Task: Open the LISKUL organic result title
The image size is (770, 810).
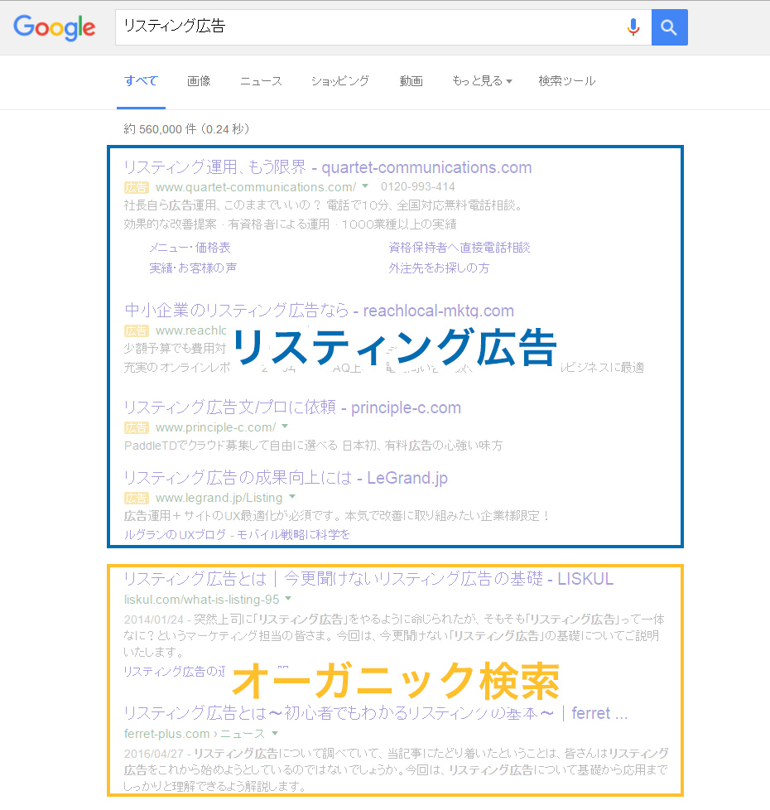Action: click(x=368, y=579)
